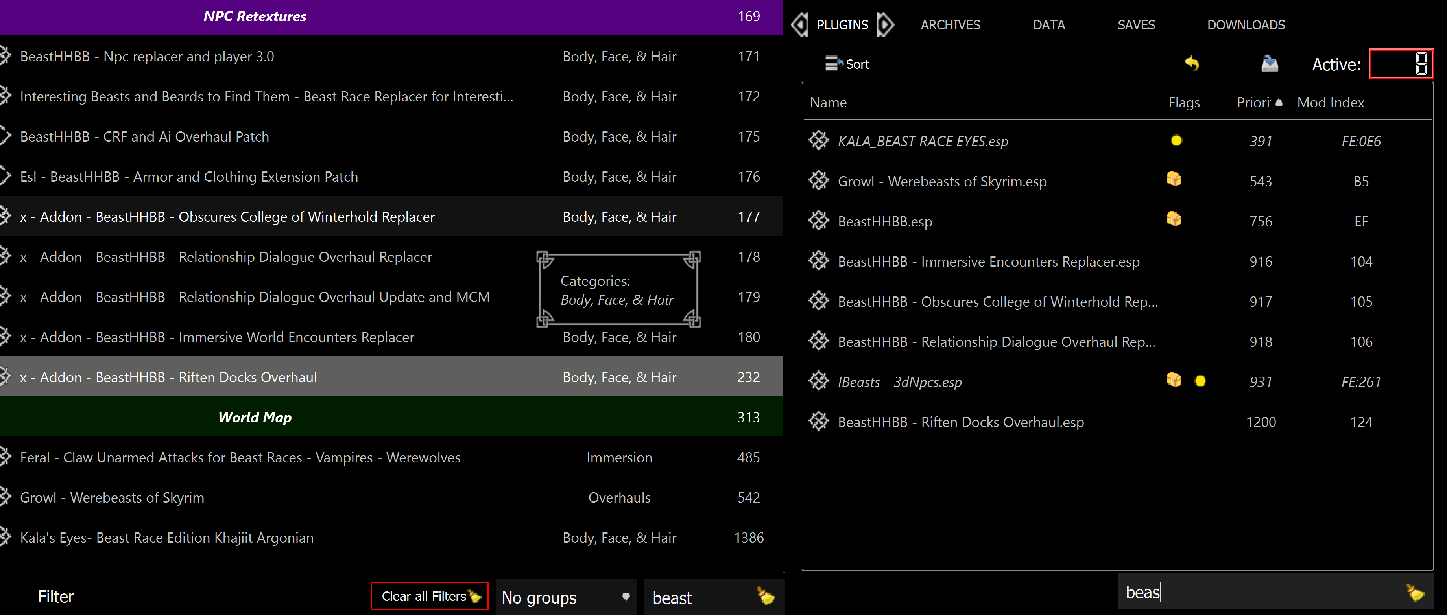The height and width of the screenshot is (615, 1447).
Task: Switch to the ARCHIVES tab
Action: coord(950,25)
